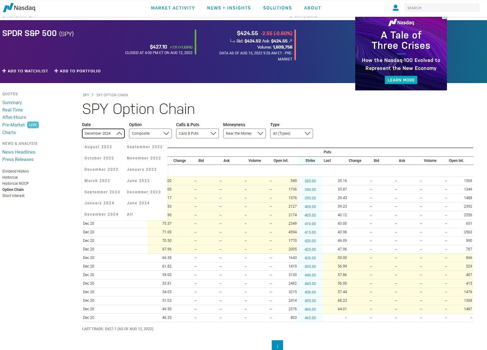
Task: Open the 425.00 strike price link
Action: pos(310,250)
